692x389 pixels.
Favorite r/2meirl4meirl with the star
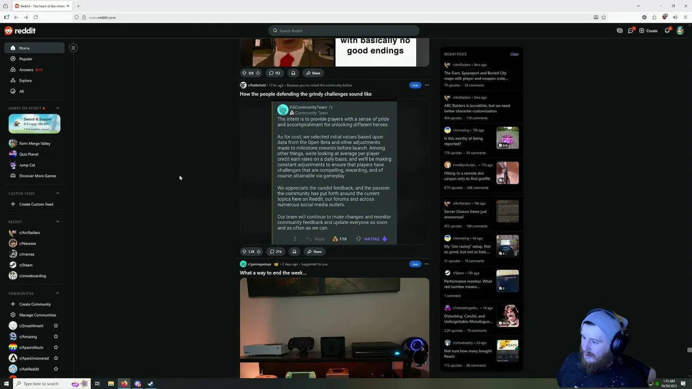click(56, 326)
